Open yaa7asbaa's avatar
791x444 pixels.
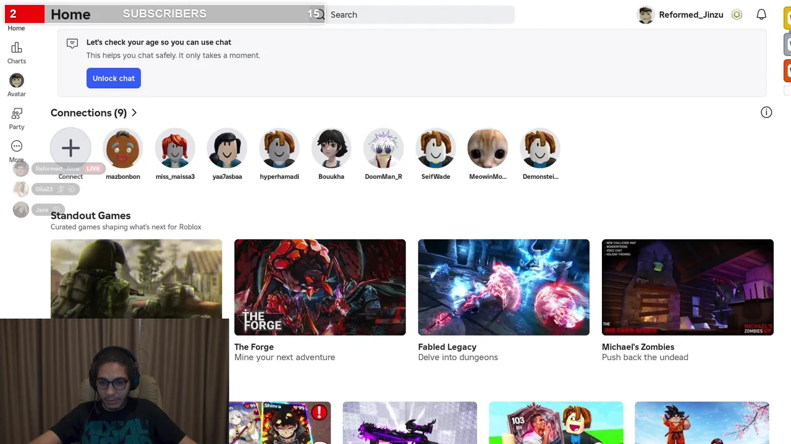click(x=227, y=148)
